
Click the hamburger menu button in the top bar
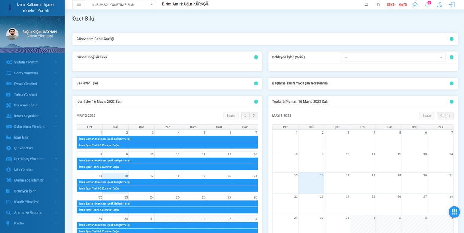tap(78, 4)
